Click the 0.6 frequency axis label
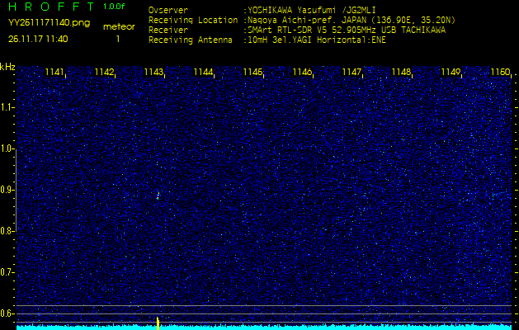This screenshot has width=519, height=330. tap(7, 313)
